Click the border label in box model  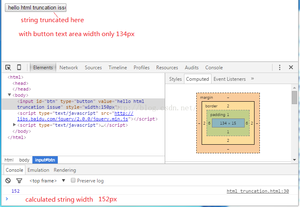[211, 106]
